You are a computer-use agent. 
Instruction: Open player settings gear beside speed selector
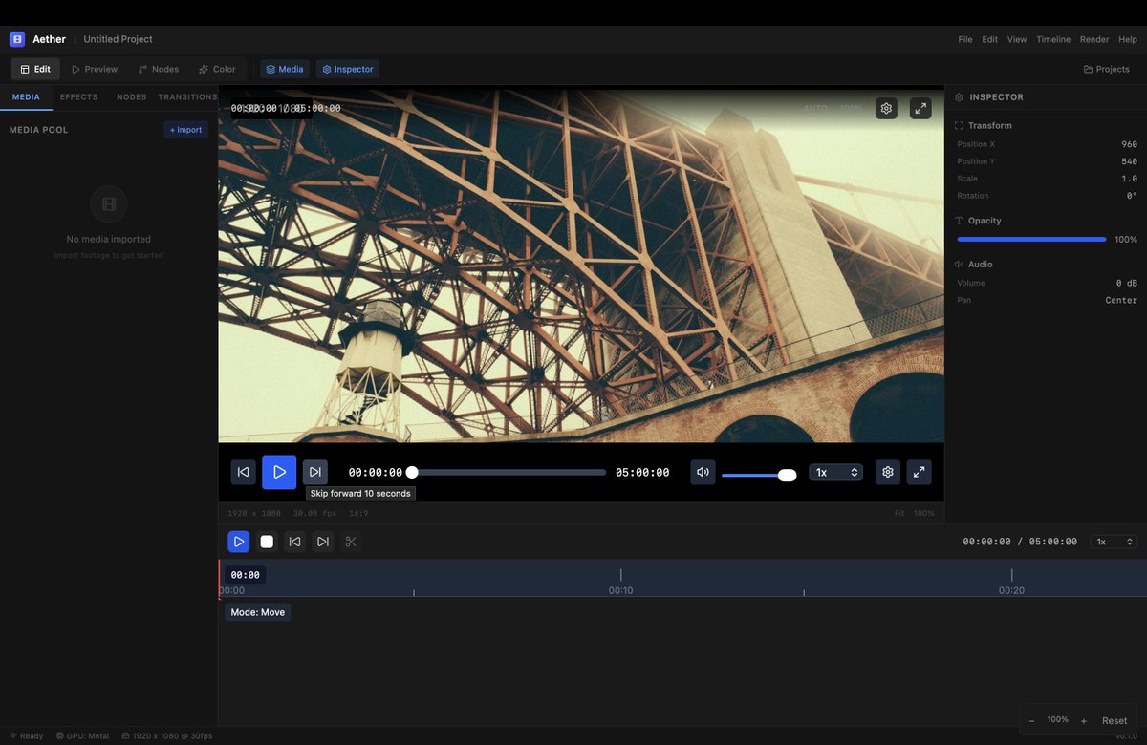tap(888, 472)
